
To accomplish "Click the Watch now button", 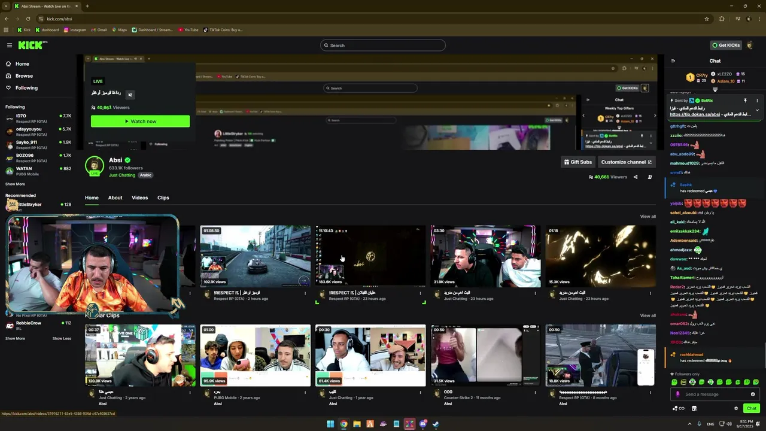I will click(140, 121).
